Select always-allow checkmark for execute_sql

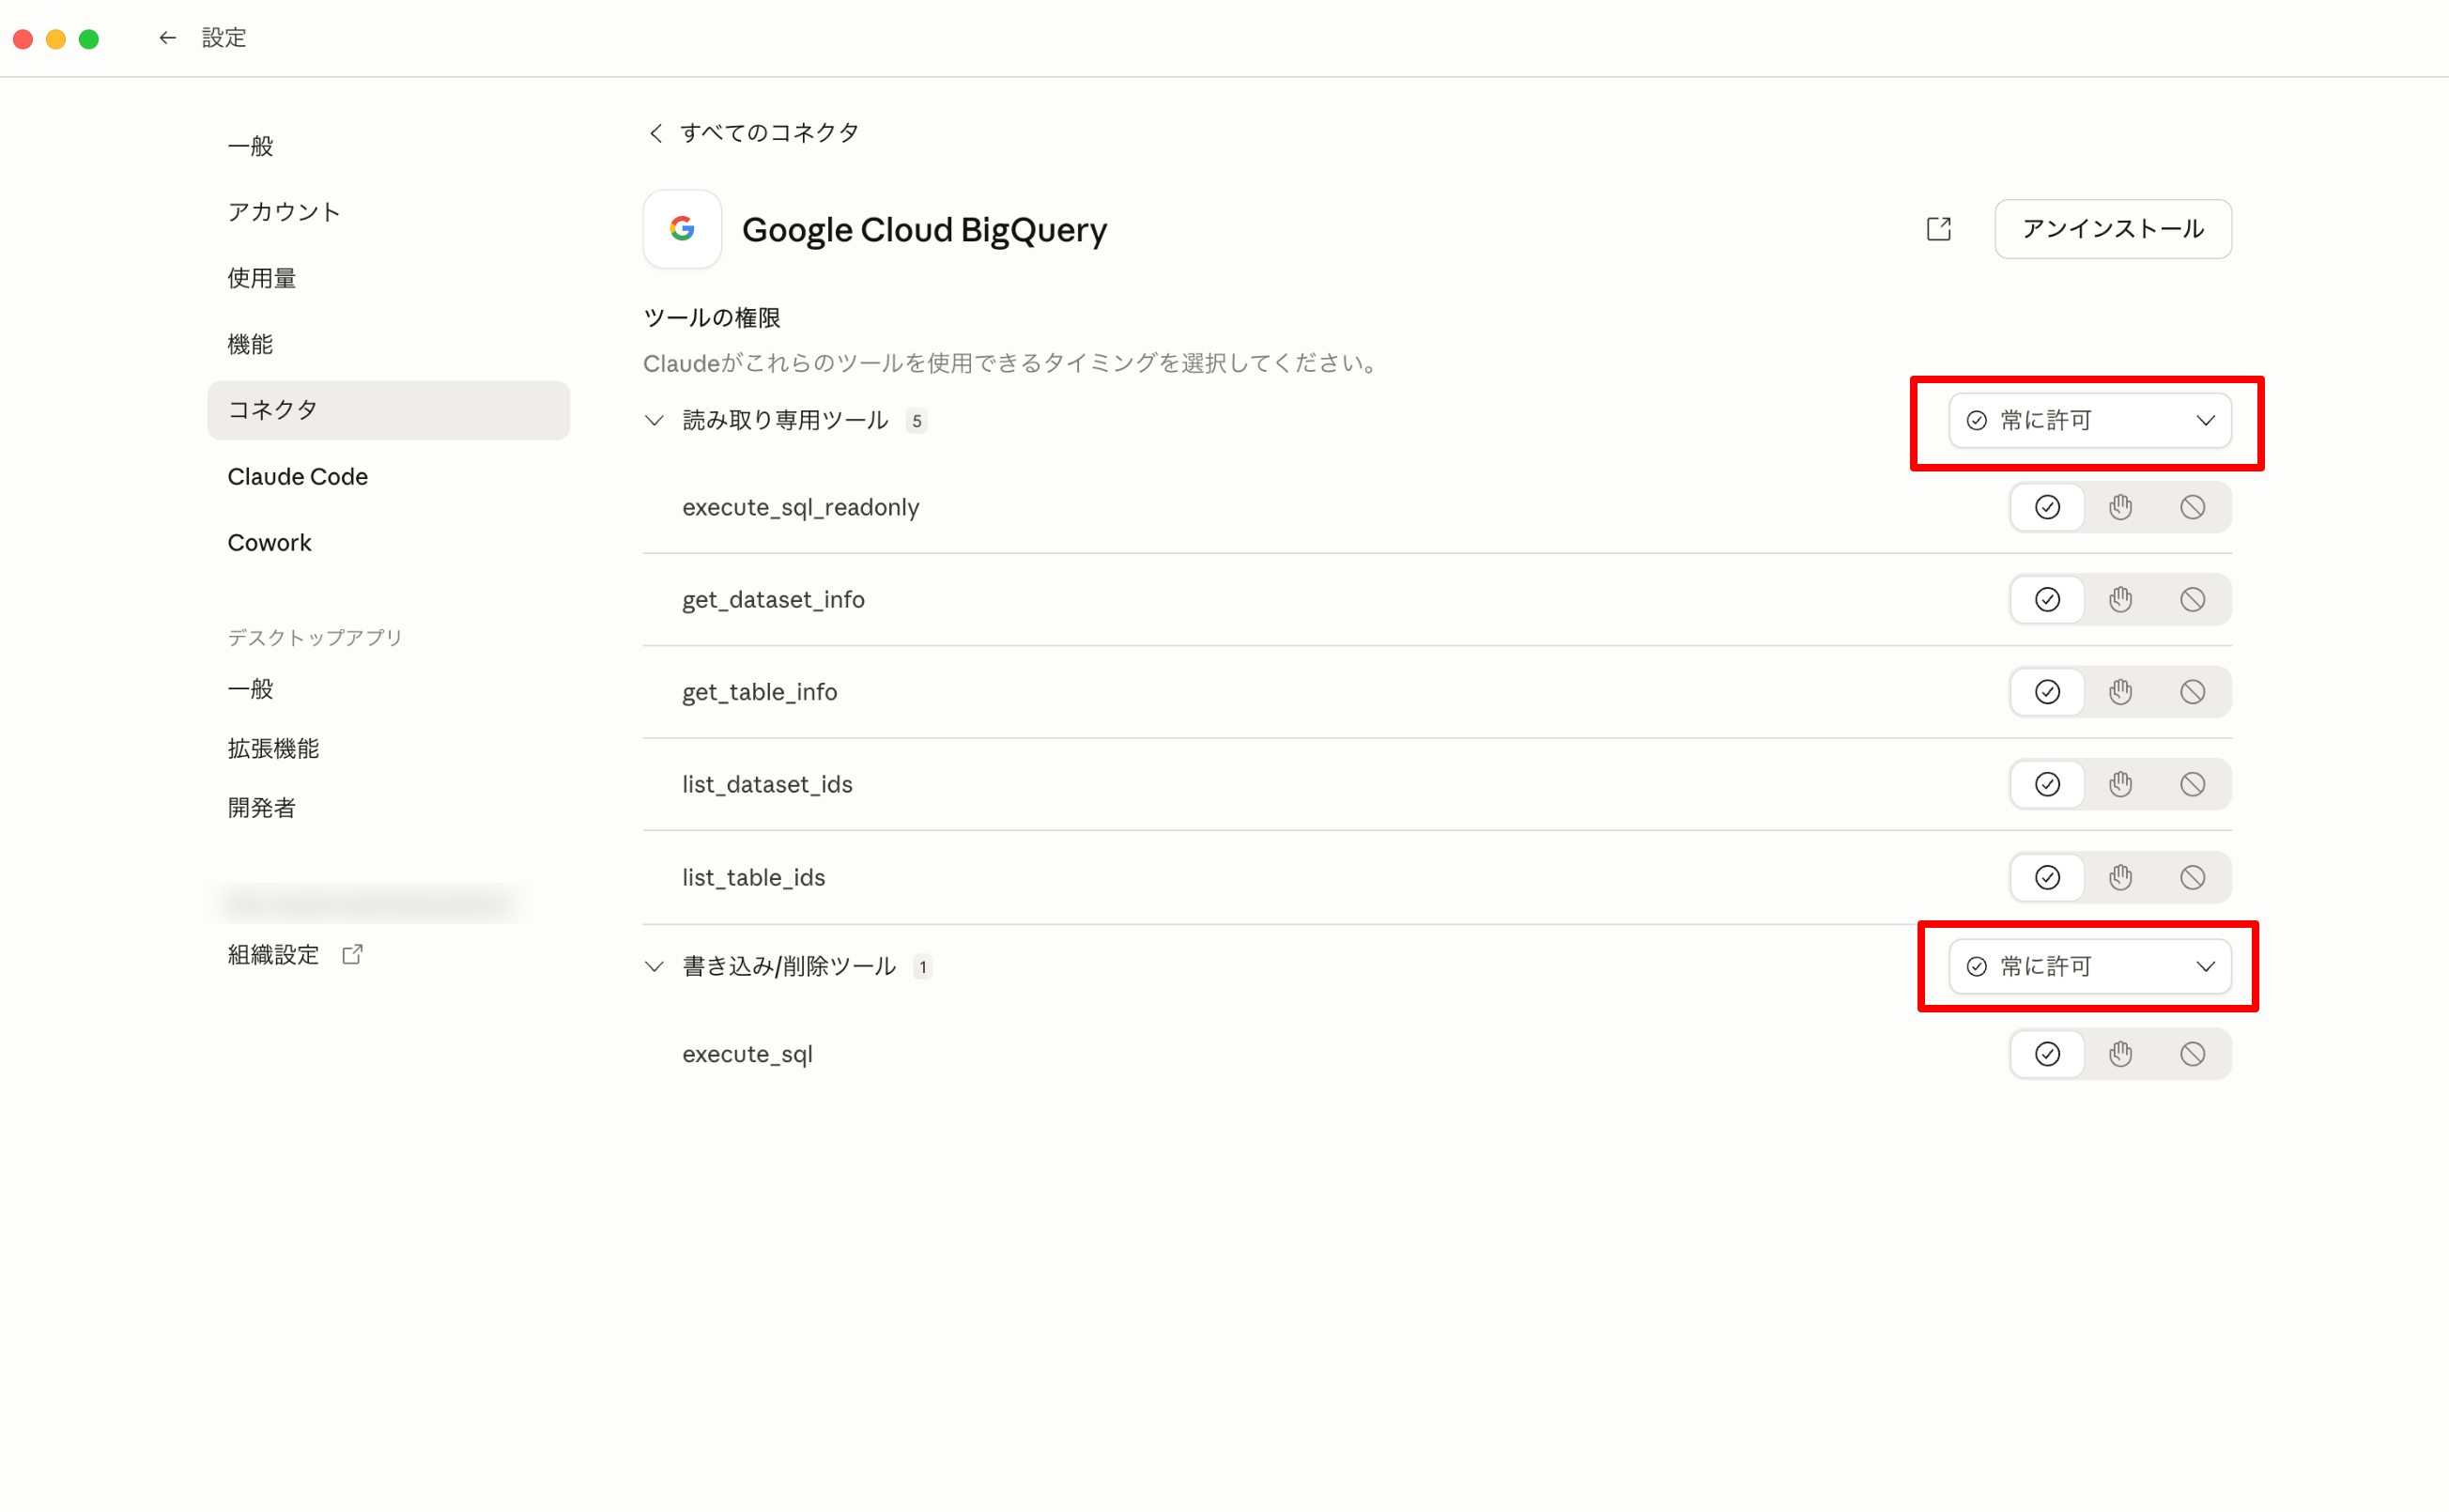pyautogui.click(x=2047, y=1054)
